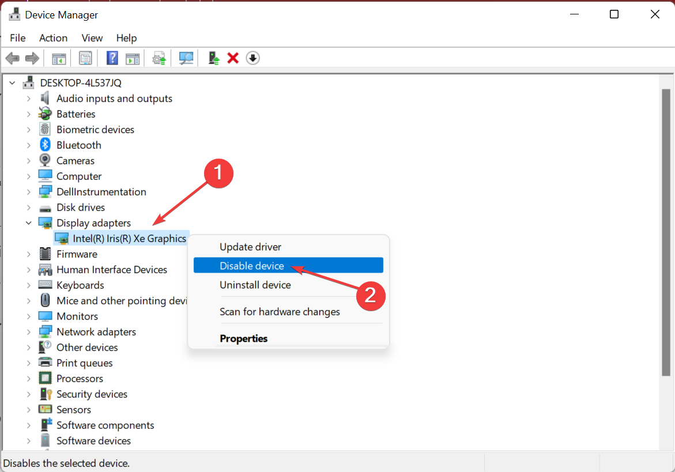Select the Software devices tree item
This screenshot has width=675, height=472.
coord(93,440)
